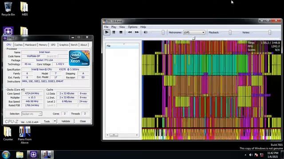Click the Core Voltage value 1.432 V
Viewport: 284px width, 159px height.
click(60, 64)
